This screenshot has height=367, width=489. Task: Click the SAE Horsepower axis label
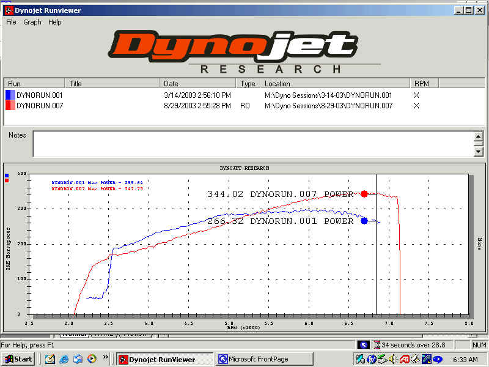(x=8, y=249)
